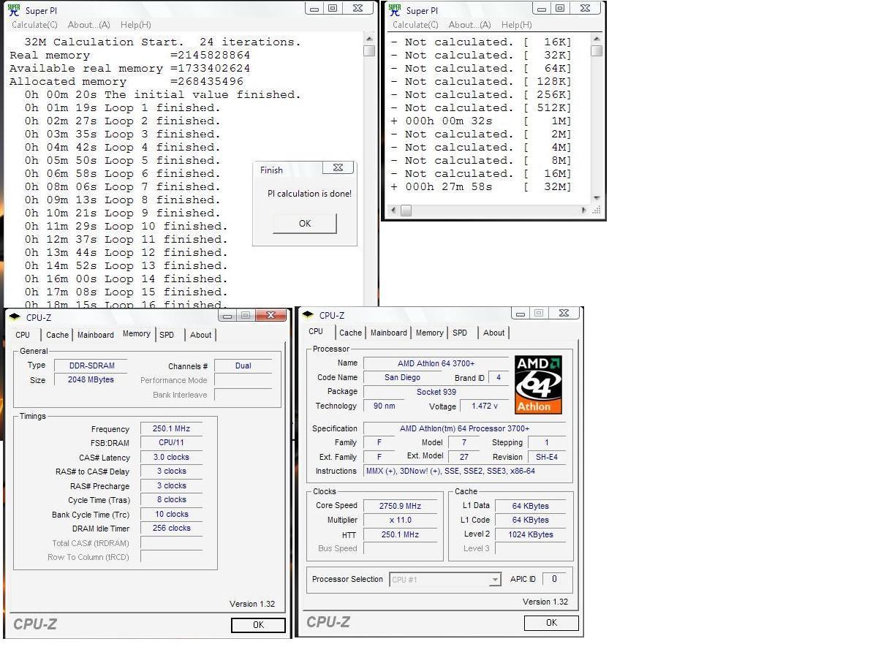Click the scroll down arrow in the results window
The image size is (878, 655).
point(597,198)
